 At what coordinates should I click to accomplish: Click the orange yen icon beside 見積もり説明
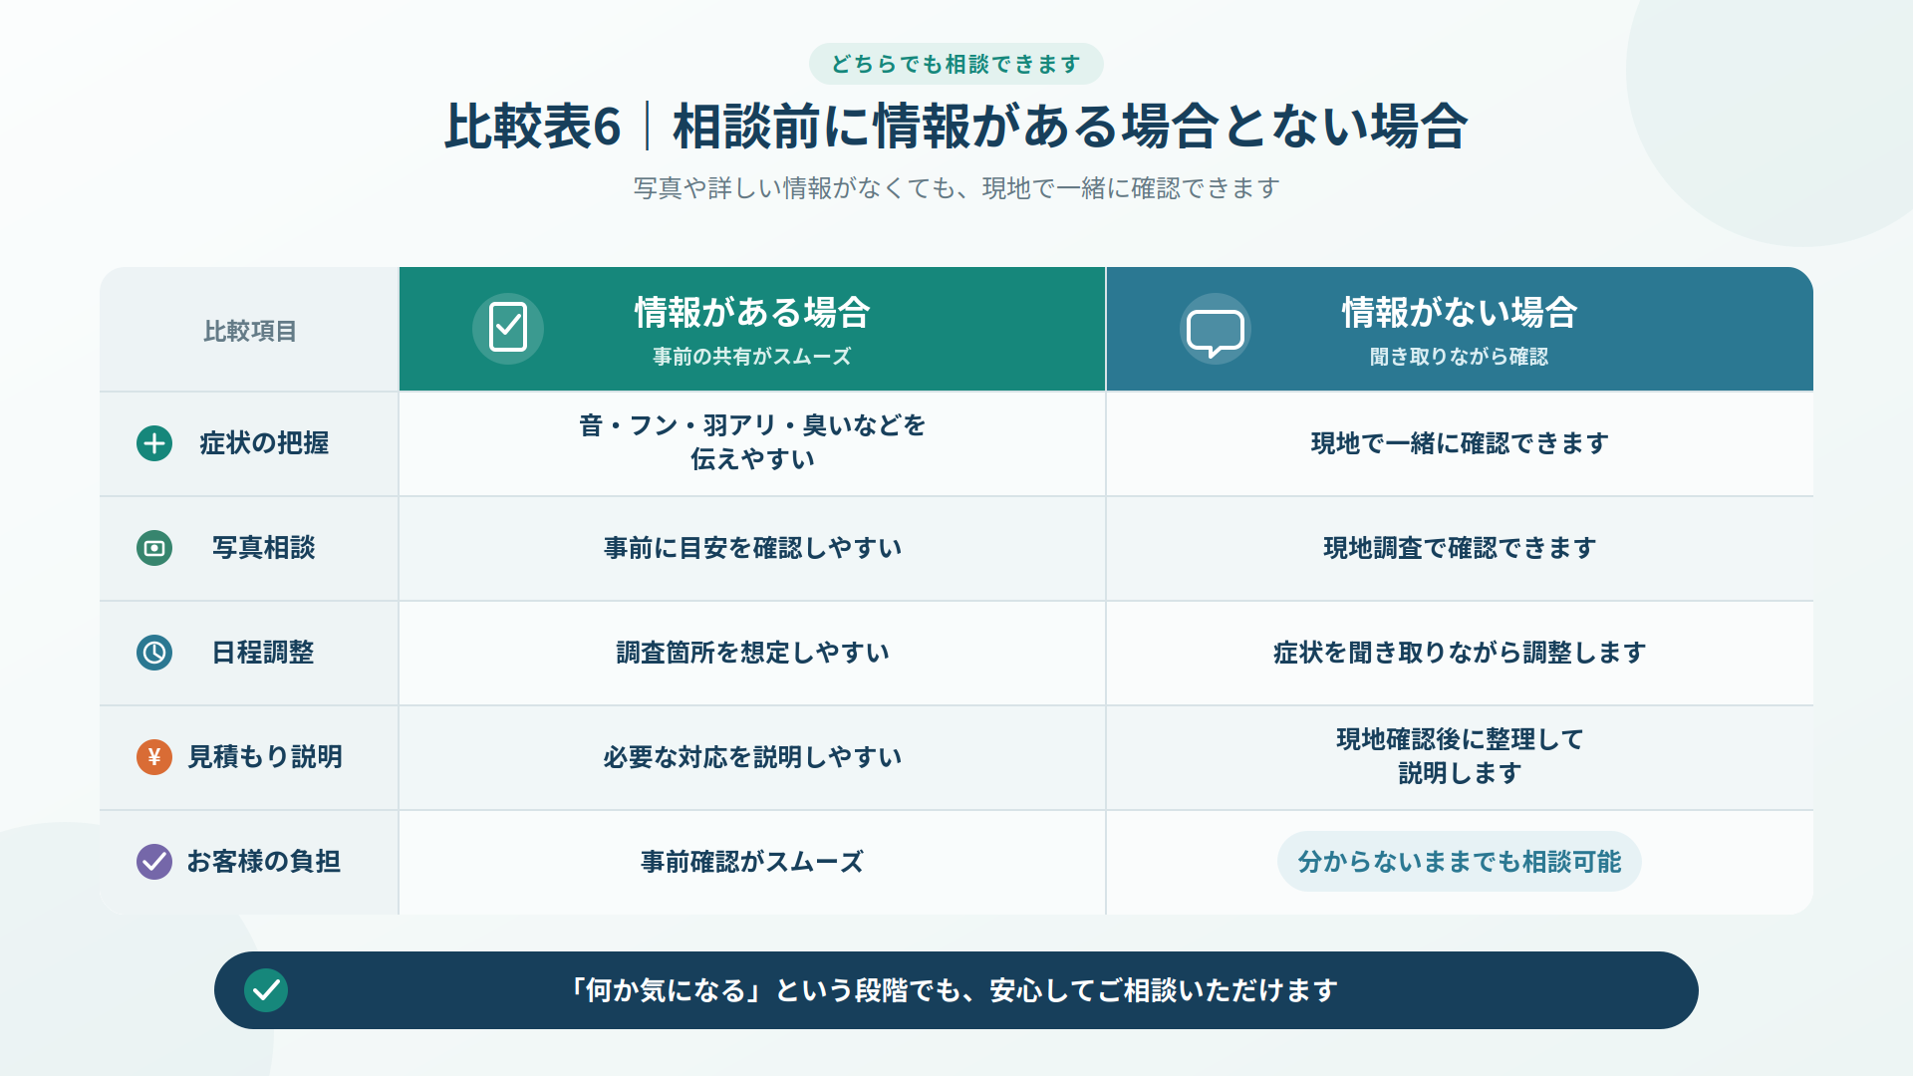[x=154, y=757]
